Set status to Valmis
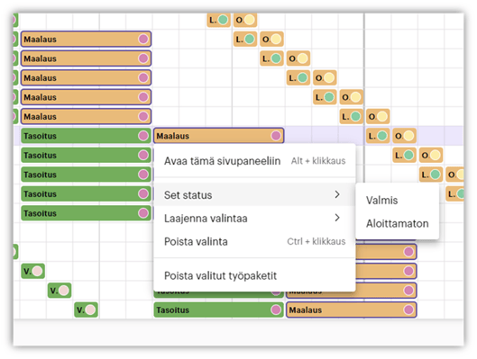Viewport: 477px width, 359px height. tap(381, 201)
